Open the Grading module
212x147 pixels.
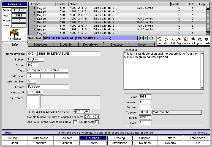pos(119,138)
